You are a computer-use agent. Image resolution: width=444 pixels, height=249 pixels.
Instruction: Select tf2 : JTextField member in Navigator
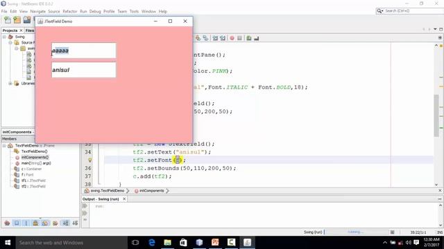(x=33, y=186)
